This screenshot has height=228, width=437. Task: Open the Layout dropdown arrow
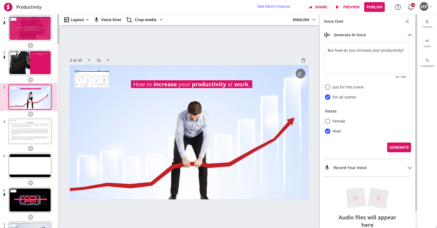(87, 20)
